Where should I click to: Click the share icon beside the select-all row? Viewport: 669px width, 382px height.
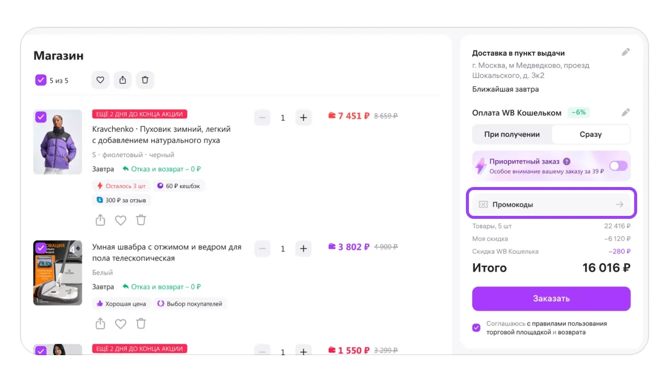(122, 80)
